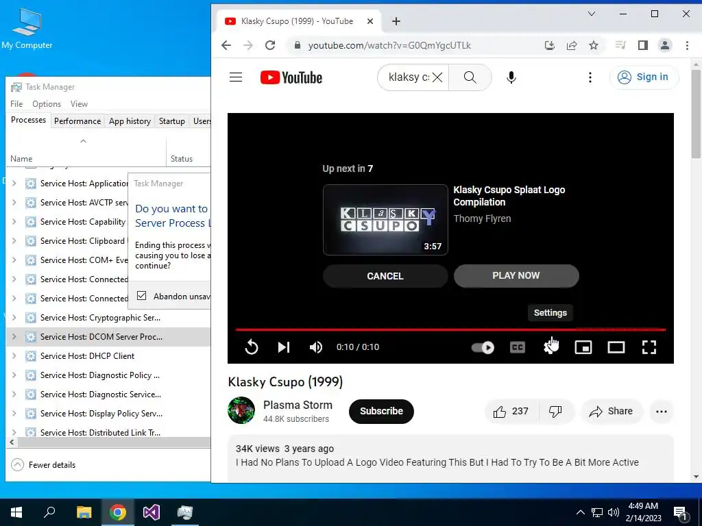
Task: Mute the YouTube player volume icon
Action: click(316, 347)
